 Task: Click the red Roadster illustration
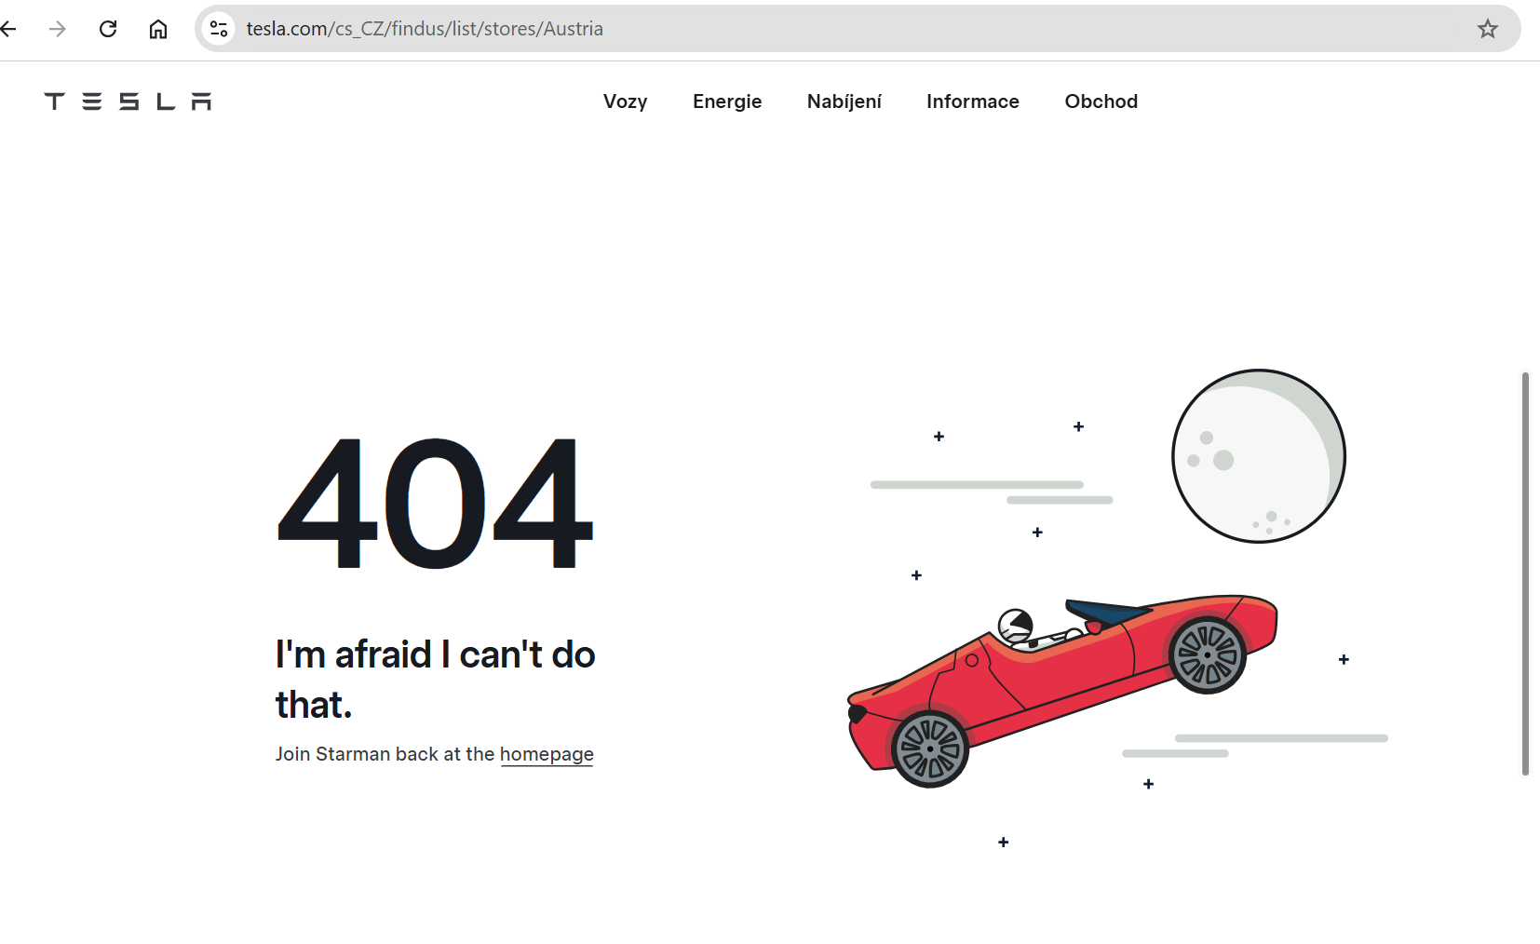point(1062,690)
